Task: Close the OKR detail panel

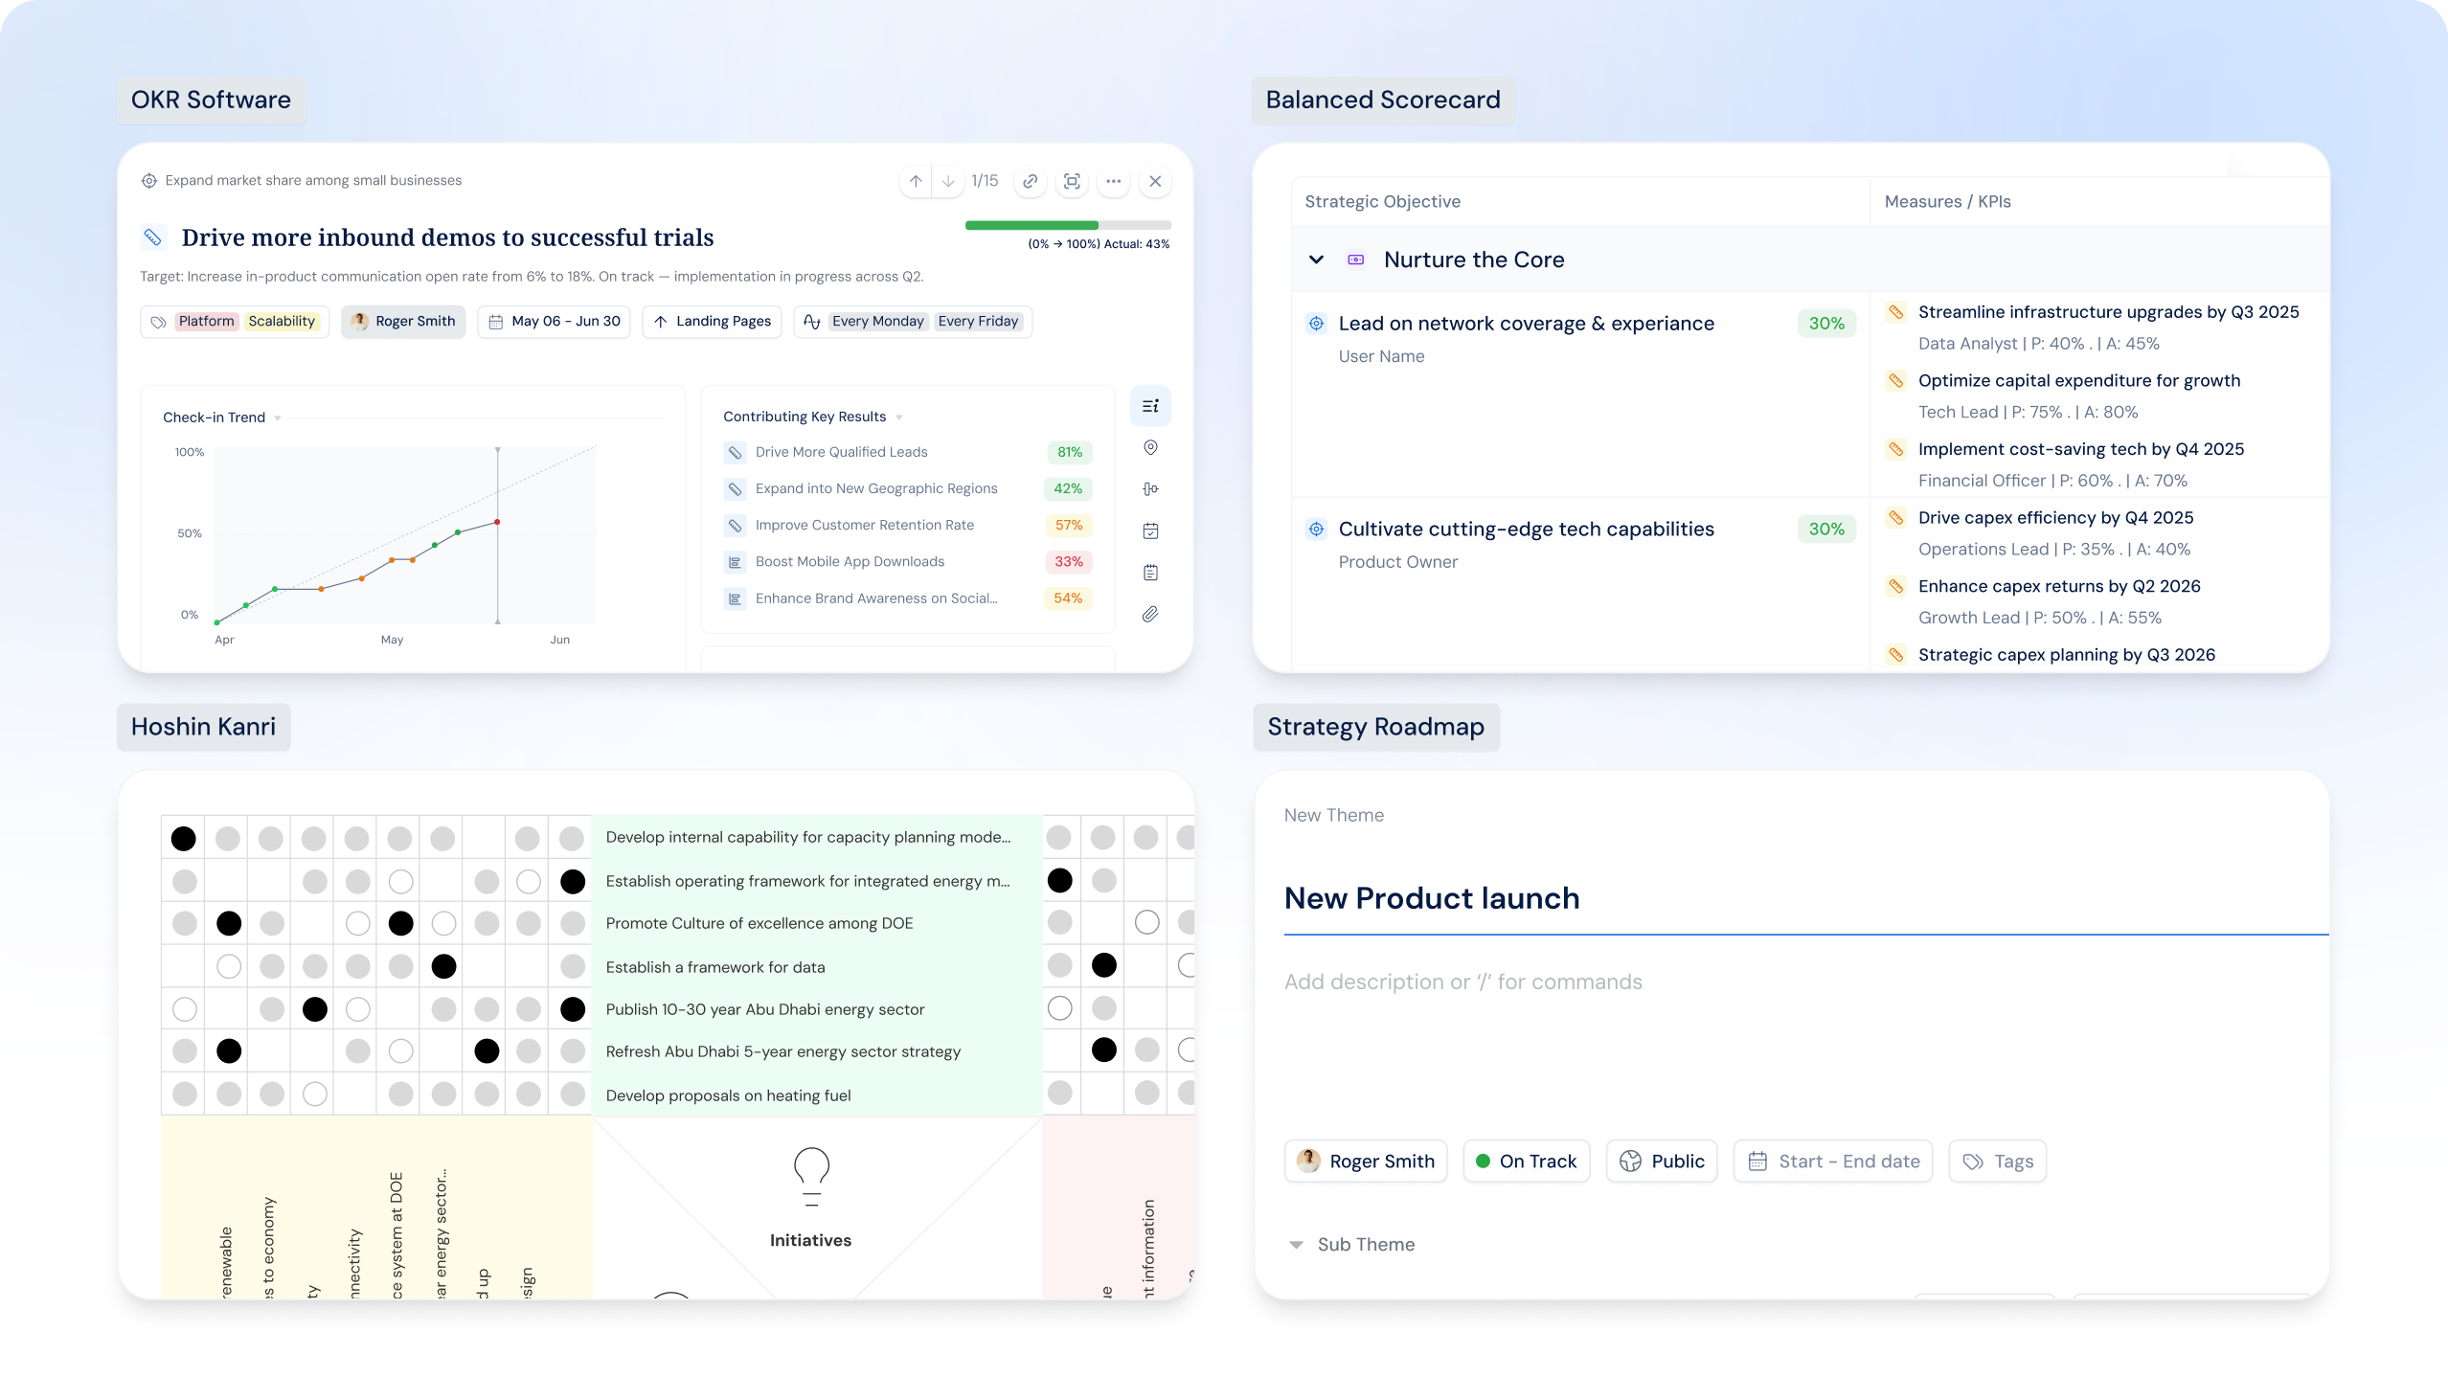Action: (x=1155, y=181)
